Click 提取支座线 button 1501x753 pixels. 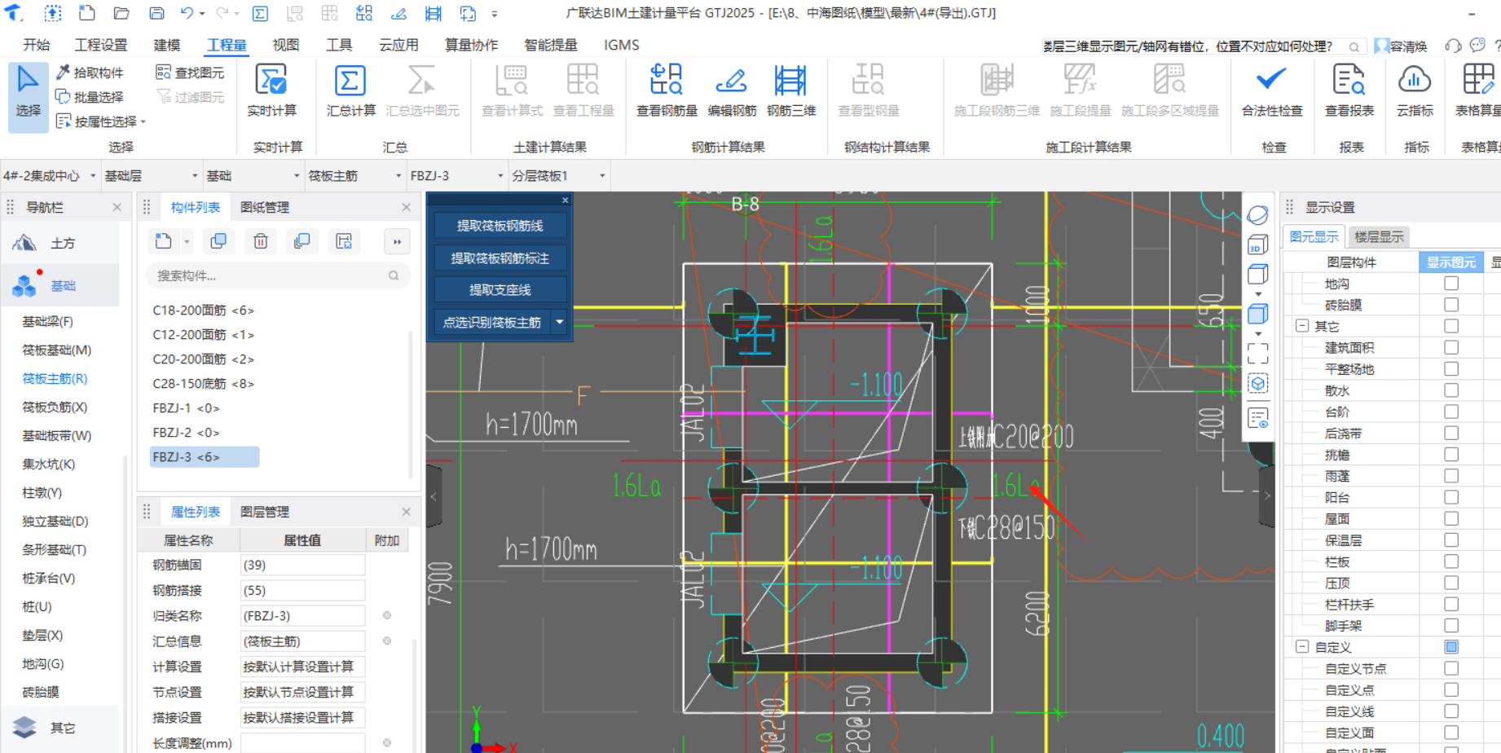(500, 289)
